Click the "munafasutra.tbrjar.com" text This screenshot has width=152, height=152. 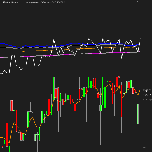(x=38, y=2)
